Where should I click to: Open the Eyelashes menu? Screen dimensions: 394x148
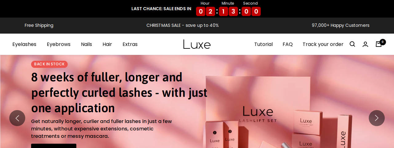pyautogui.click(x=24, y=44)
